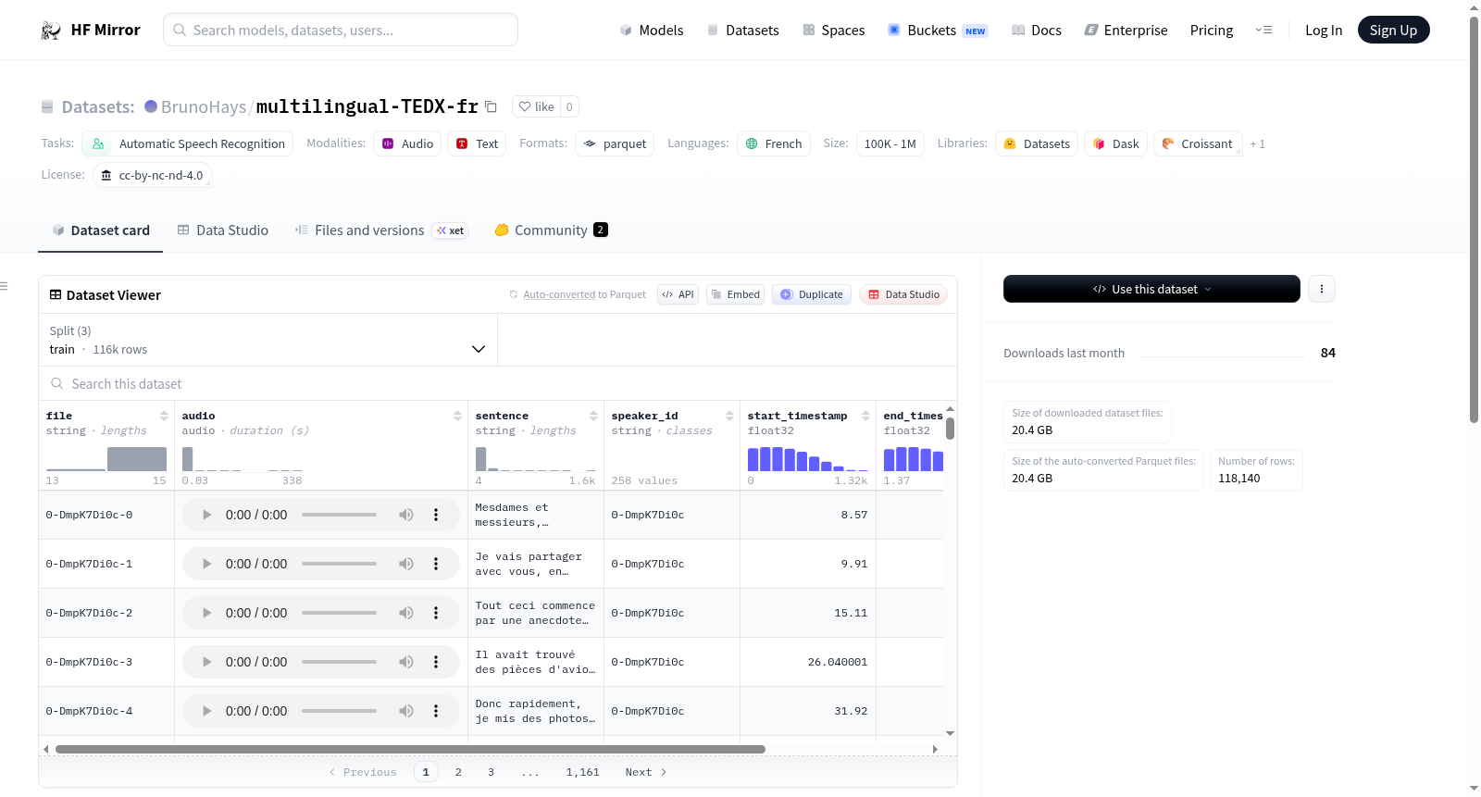Like the dataset with the heart button
Viewport: 1481px width, 797px height.
(536, 106)
